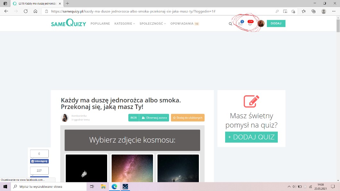Viewport: 340px width, 191px height.
Task: Click the user profile avatar
Action: [x=261, y=23]
